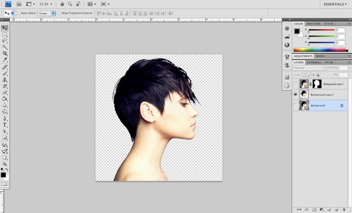Enable the Auto-Select checkbox

tap(19, 13)
